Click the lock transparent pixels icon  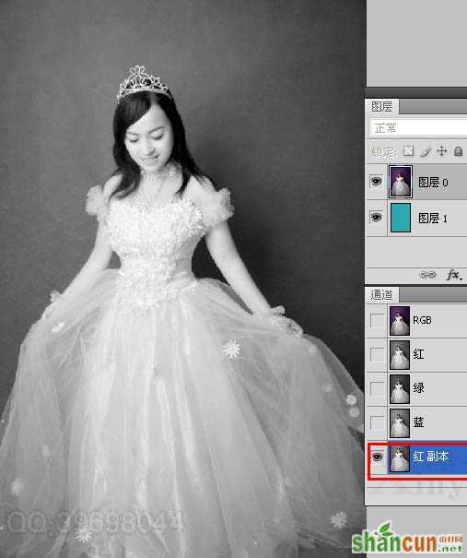pyautogui.click(x=408, y=151)
